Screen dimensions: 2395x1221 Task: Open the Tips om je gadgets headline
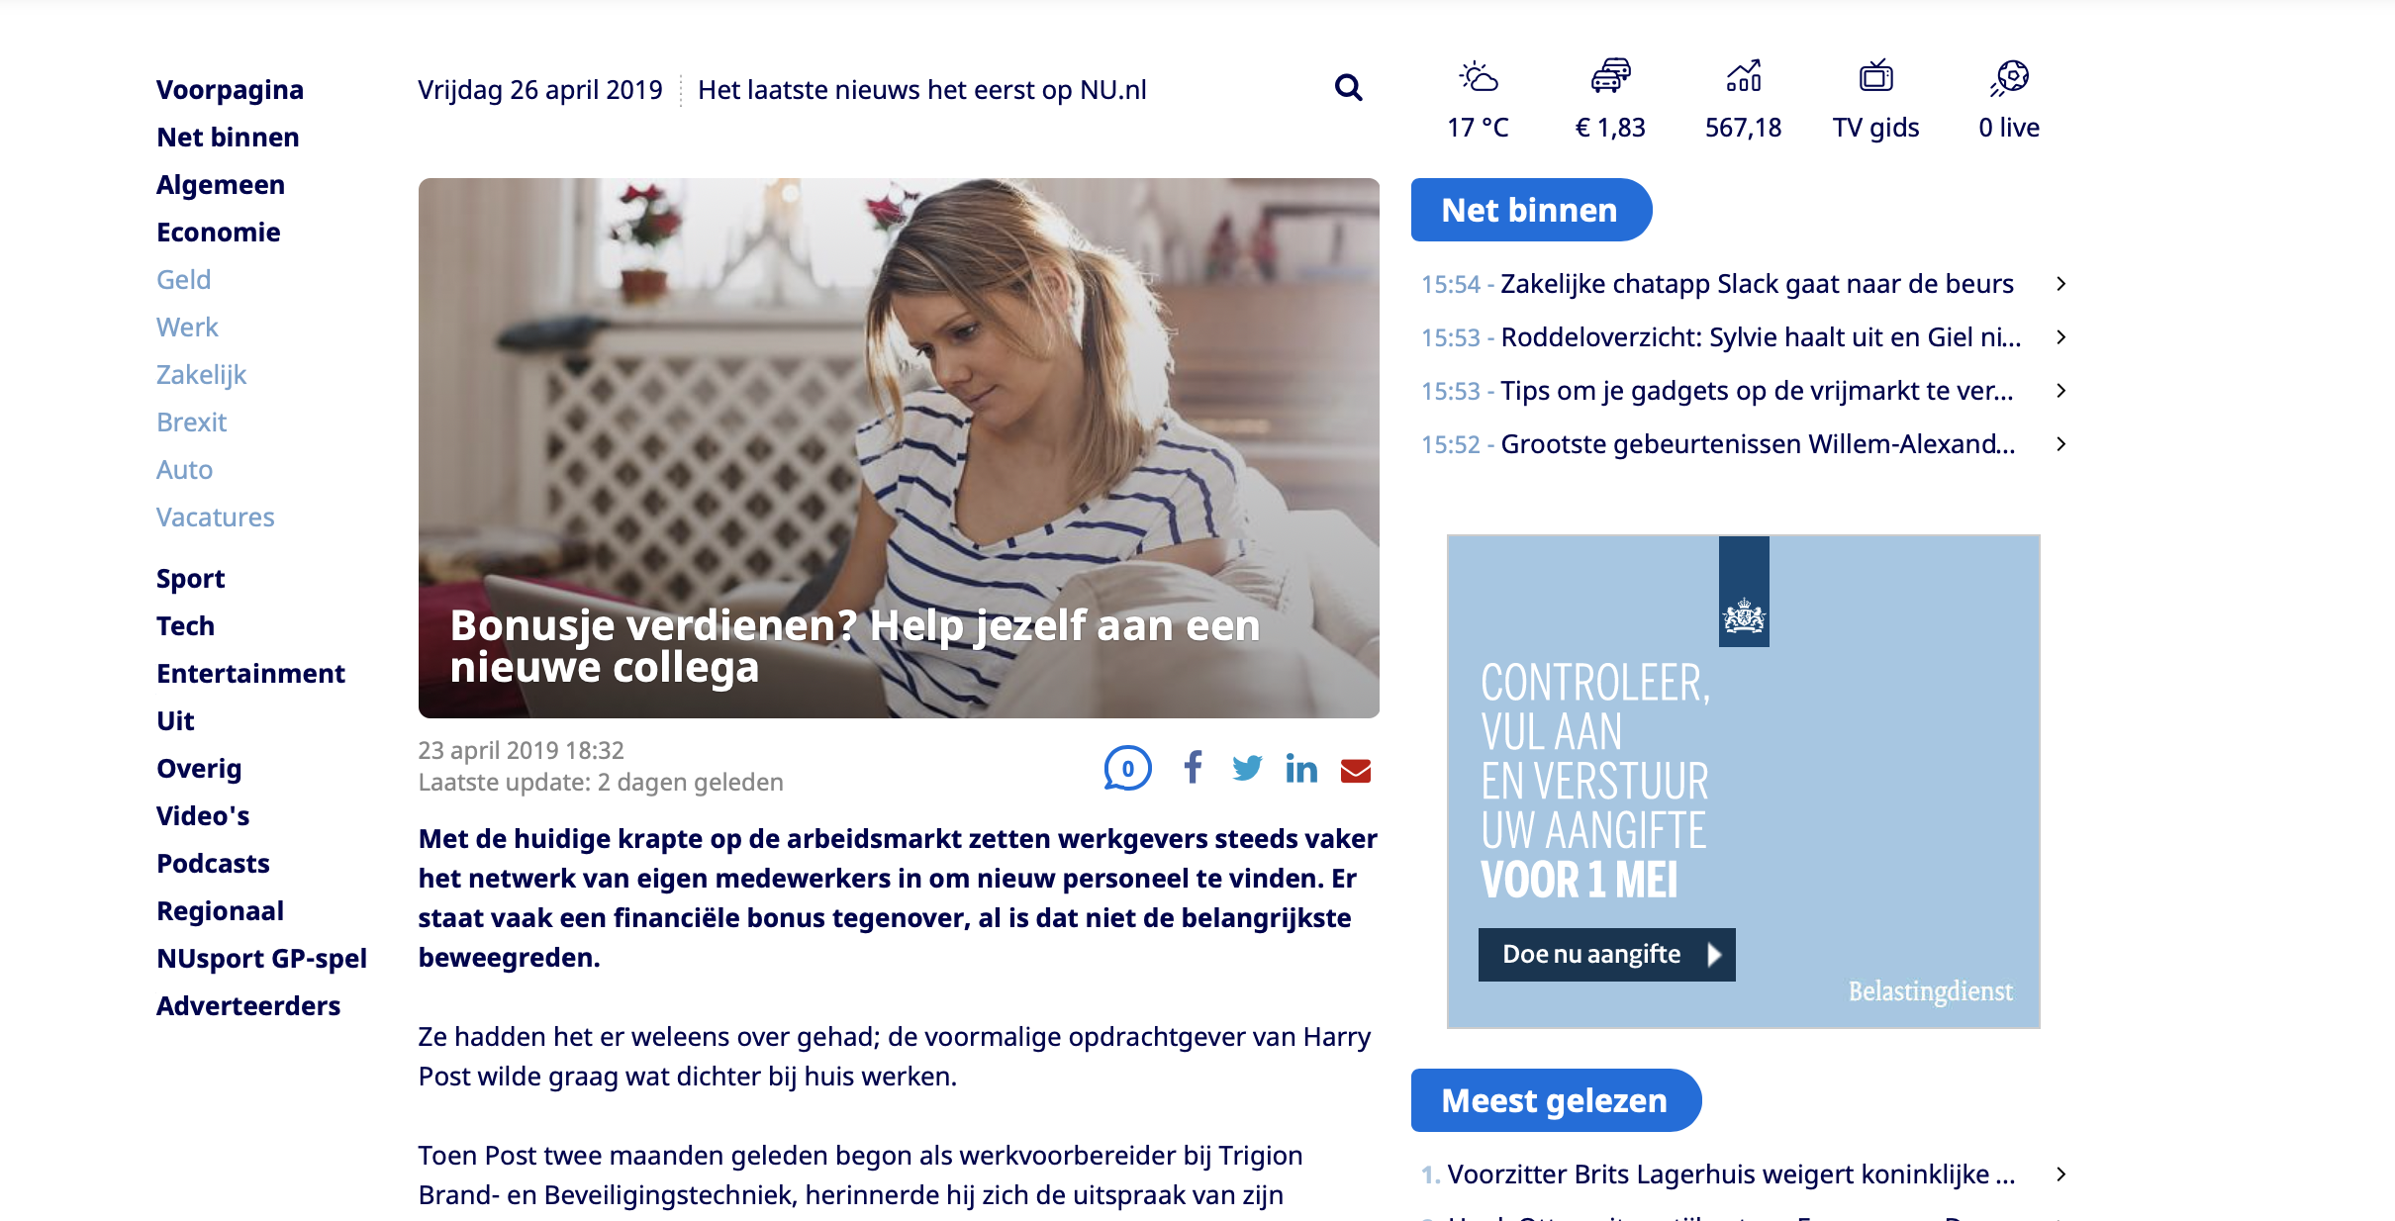click(x=1758, y=391)
